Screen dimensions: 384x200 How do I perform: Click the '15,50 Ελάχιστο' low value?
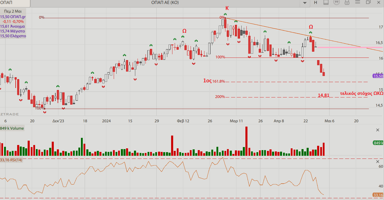point(13,36)
